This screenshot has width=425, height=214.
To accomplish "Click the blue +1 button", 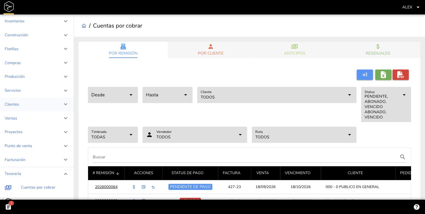I will click(x=365, y=75).
